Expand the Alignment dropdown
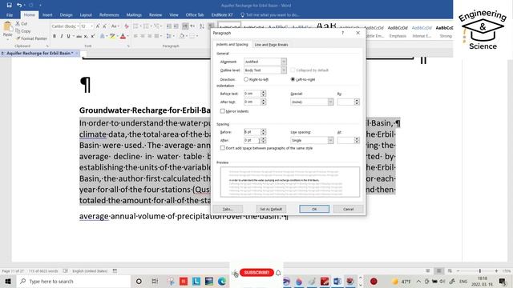The height and width of the screenshot is (288, 513). coord(284,62)
